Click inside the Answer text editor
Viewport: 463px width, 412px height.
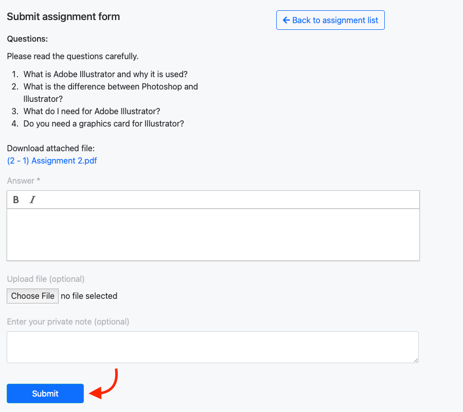pos(213,234)
